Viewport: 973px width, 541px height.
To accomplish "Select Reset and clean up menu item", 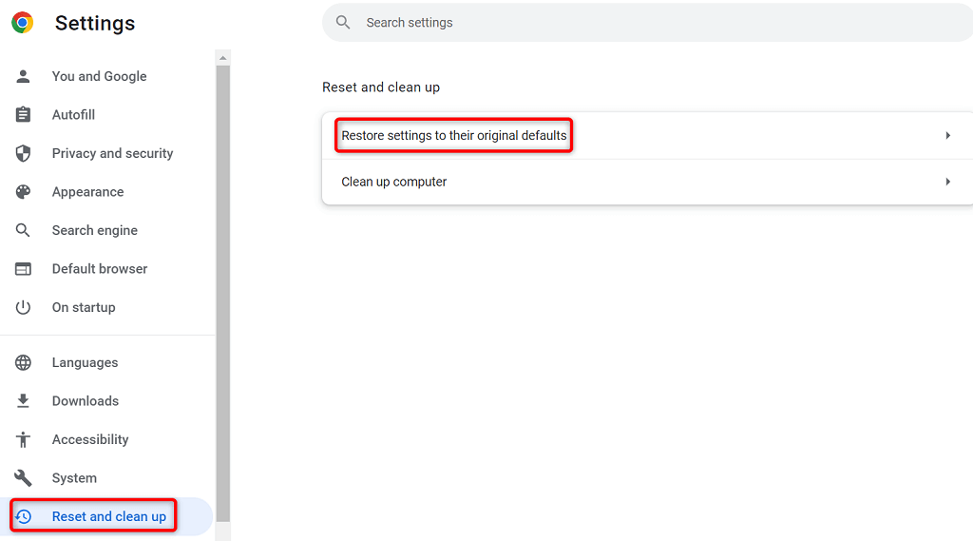I will 108,516.
